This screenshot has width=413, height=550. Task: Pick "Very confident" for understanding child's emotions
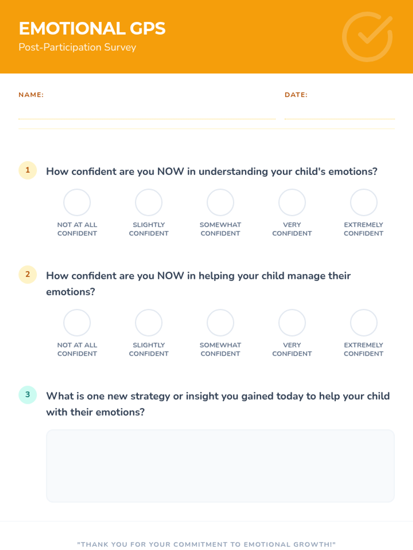click(x=292, y=202)
